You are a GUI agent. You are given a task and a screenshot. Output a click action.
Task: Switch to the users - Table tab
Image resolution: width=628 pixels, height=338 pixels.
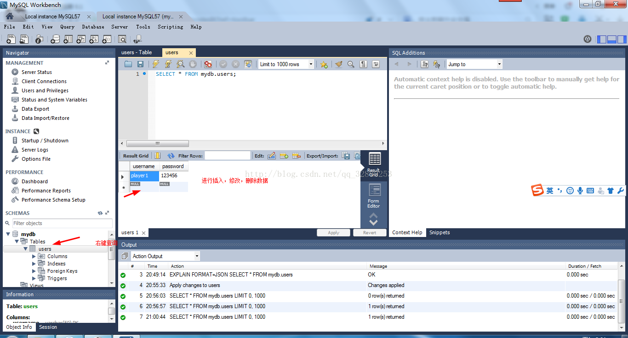138,52
